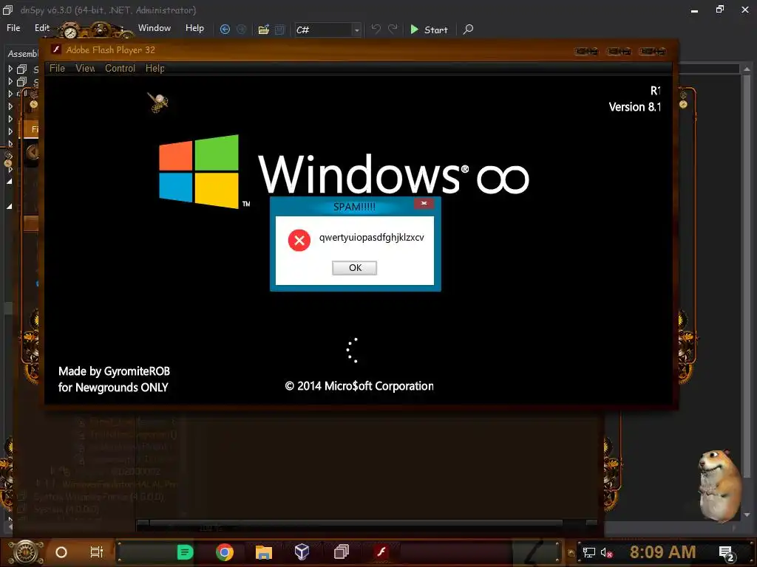Click the for Newgrounds ONLY text
The image size is (757, 567).
click(113, 388)
